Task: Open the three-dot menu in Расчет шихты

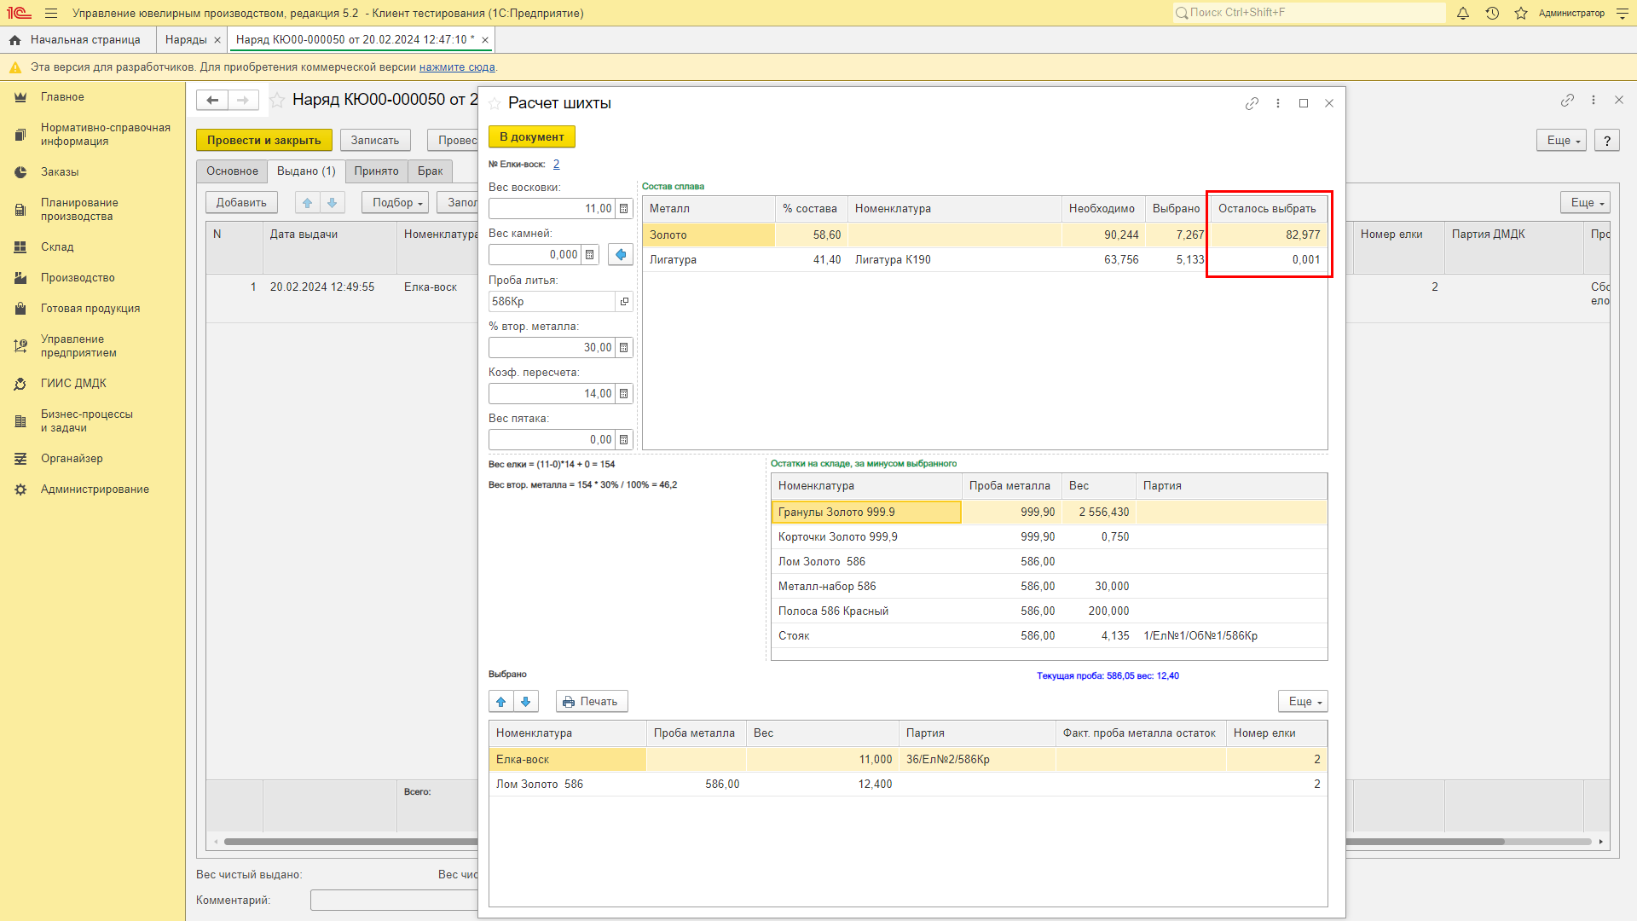Action: 1277,103
